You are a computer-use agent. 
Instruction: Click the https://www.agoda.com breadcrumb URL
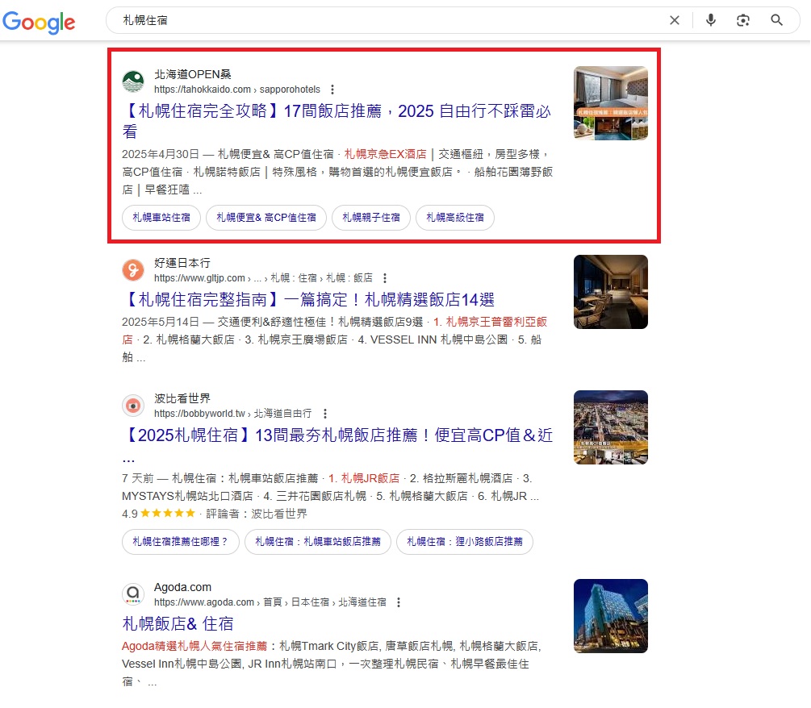point(270,602)
